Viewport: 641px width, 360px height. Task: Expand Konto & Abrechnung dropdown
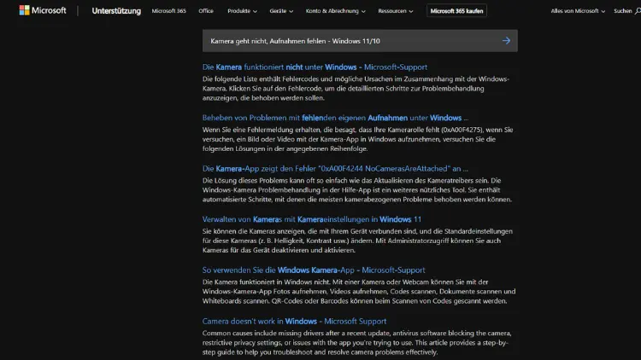335,11
